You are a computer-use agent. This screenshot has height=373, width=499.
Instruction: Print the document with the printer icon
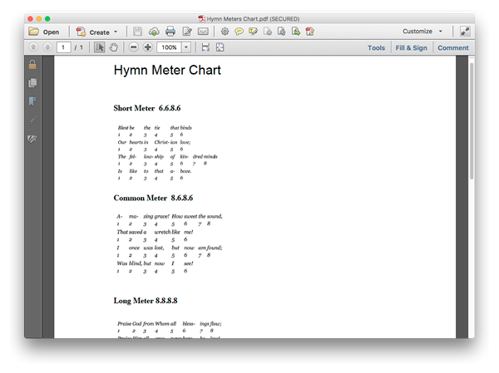click(x=170, y=32)
